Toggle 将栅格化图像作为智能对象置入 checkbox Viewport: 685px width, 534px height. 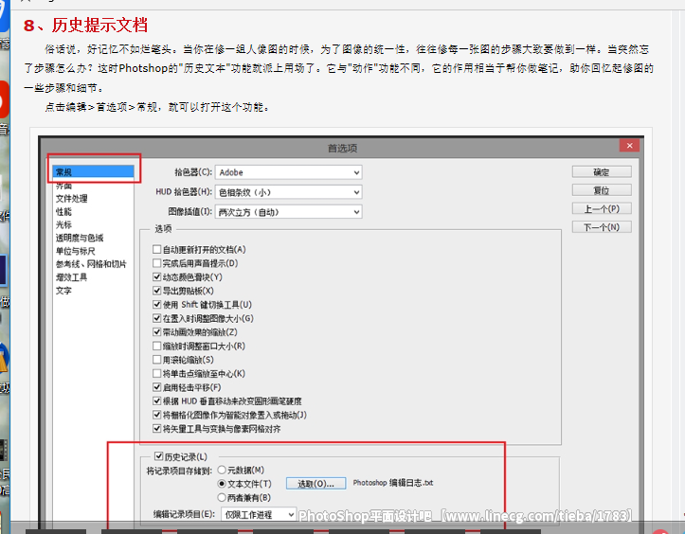(x=157, y=415)
